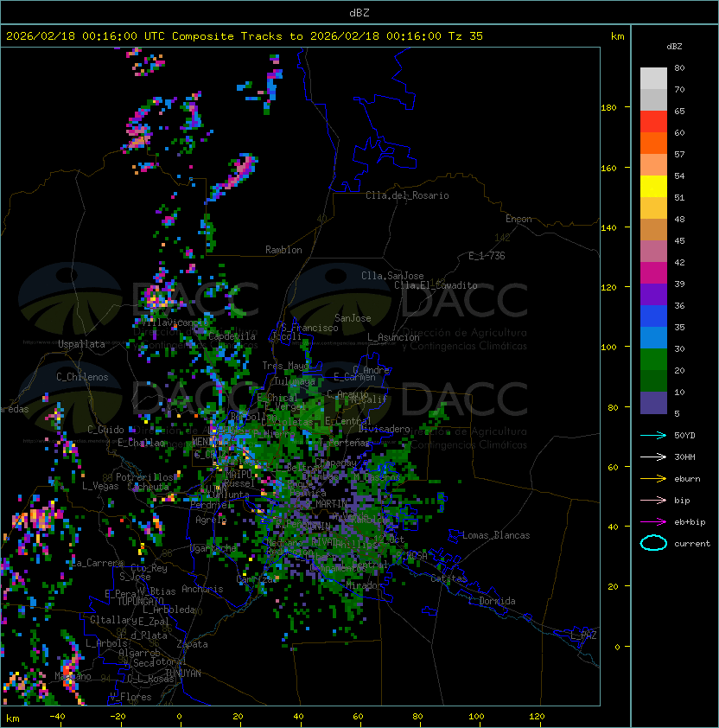Image resolution: width=719 pixels, height=728 pixels.
Task: Click the Lomas_Blancas label
Action: [496, 535]
